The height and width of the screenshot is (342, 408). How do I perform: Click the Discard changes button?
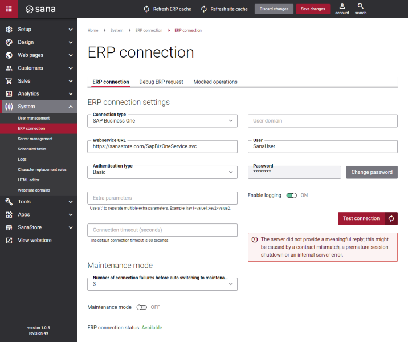pos(274,9)
